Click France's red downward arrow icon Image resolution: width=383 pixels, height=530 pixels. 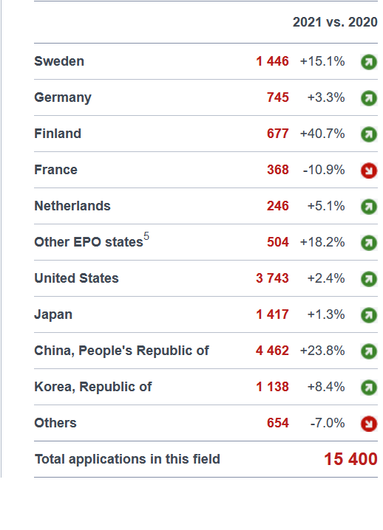click(369, 171)
